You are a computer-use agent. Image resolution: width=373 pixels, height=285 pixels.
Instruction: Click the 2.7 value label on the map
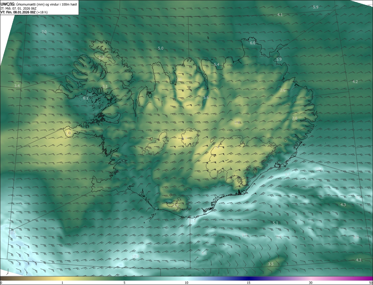(102, 58)
